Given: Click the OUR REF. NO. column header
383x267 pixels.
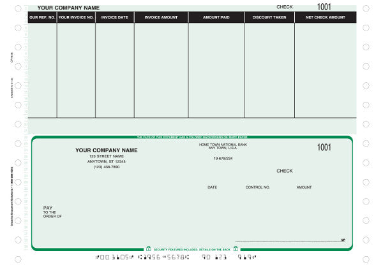Looking at the screenshot, I should [42, 17].
